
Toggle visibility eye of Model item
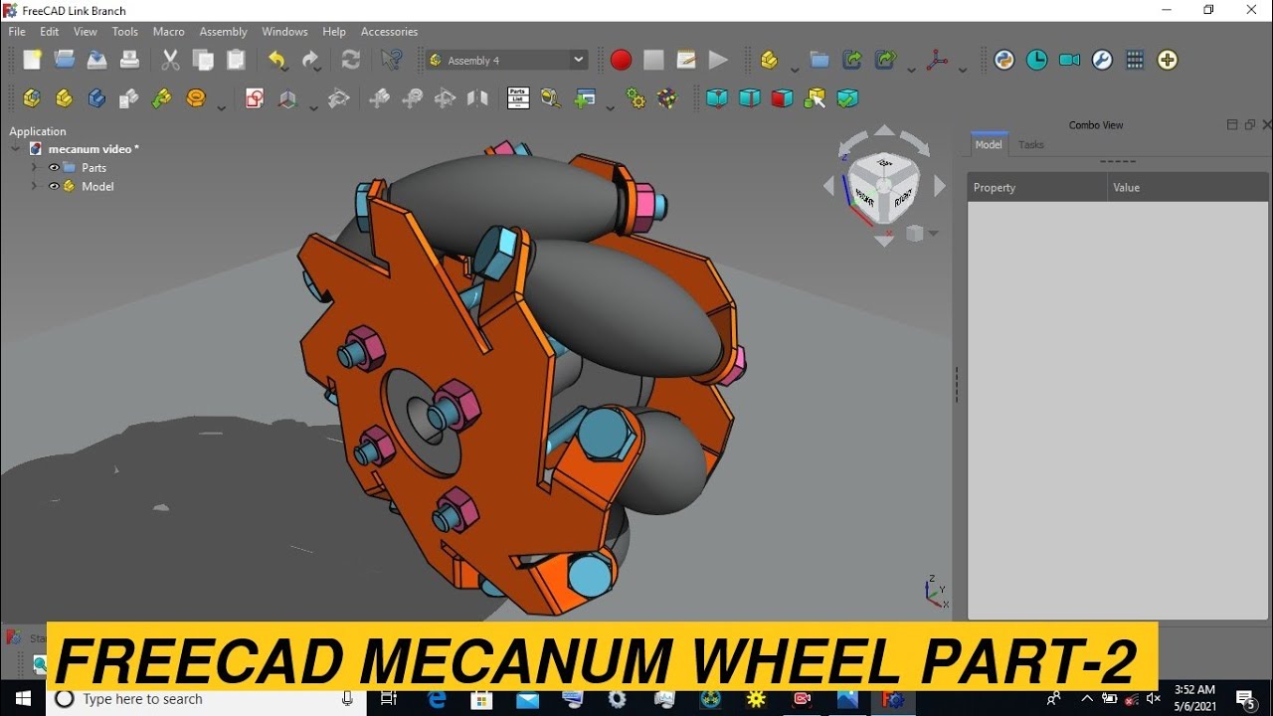point(54,186)
